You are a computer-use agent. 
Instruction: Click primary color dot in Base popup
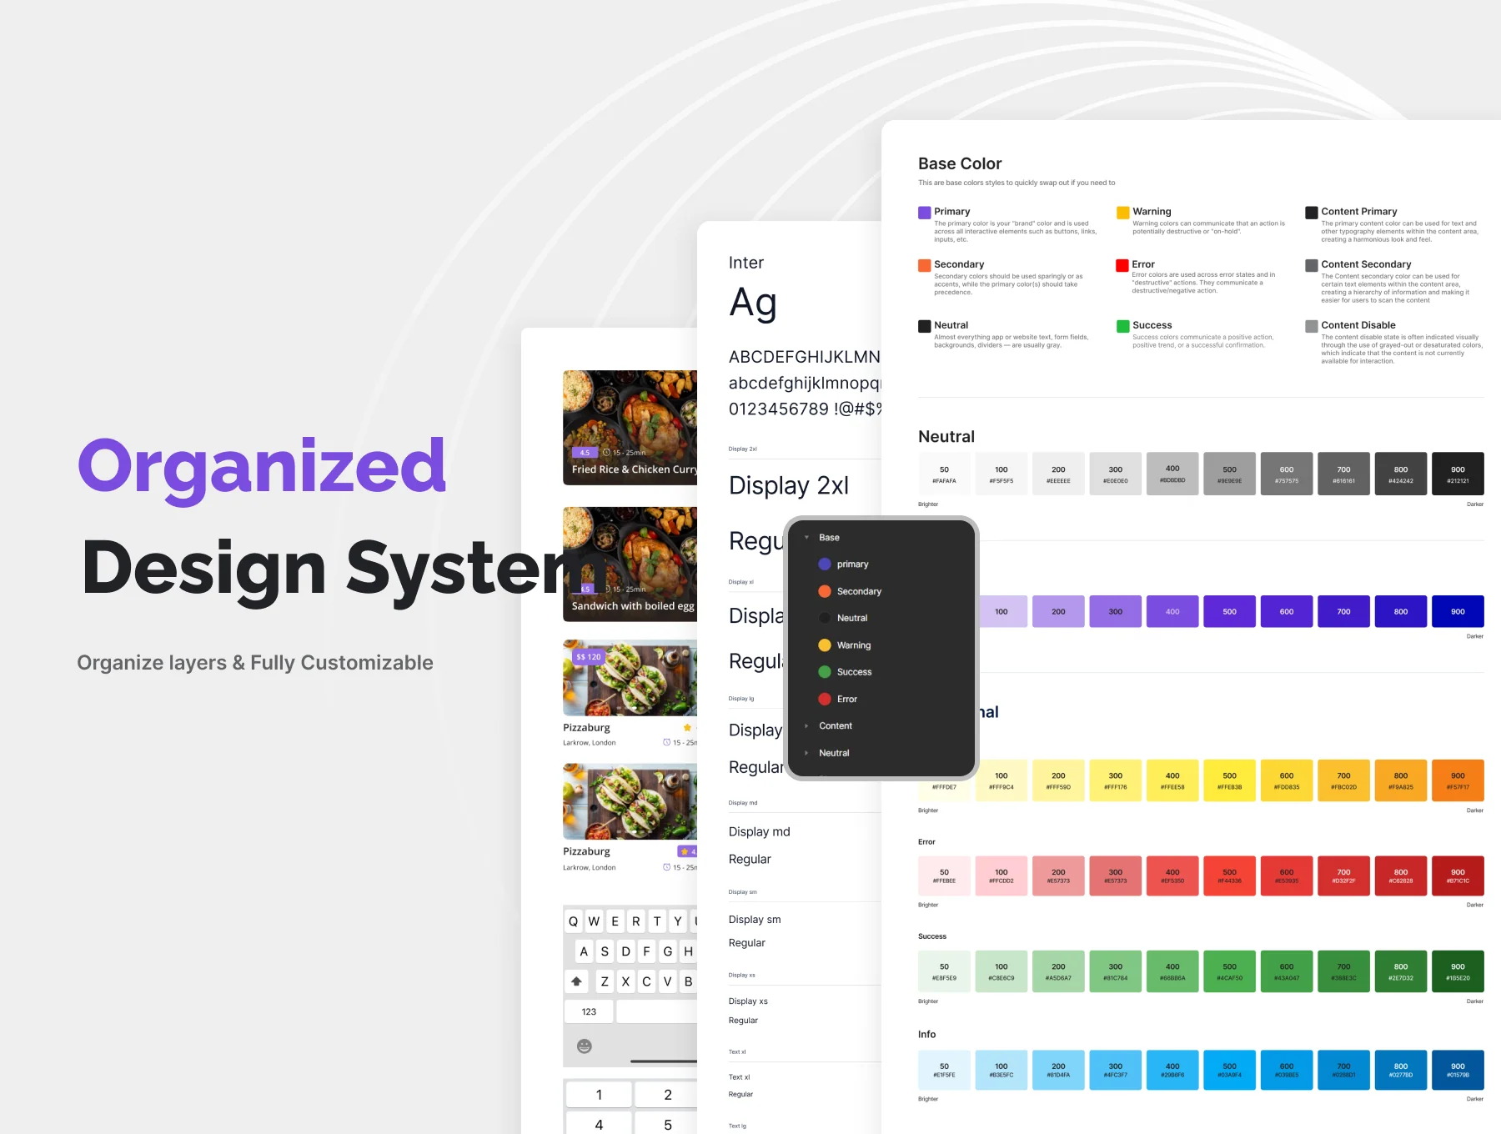tap(825, 564)
